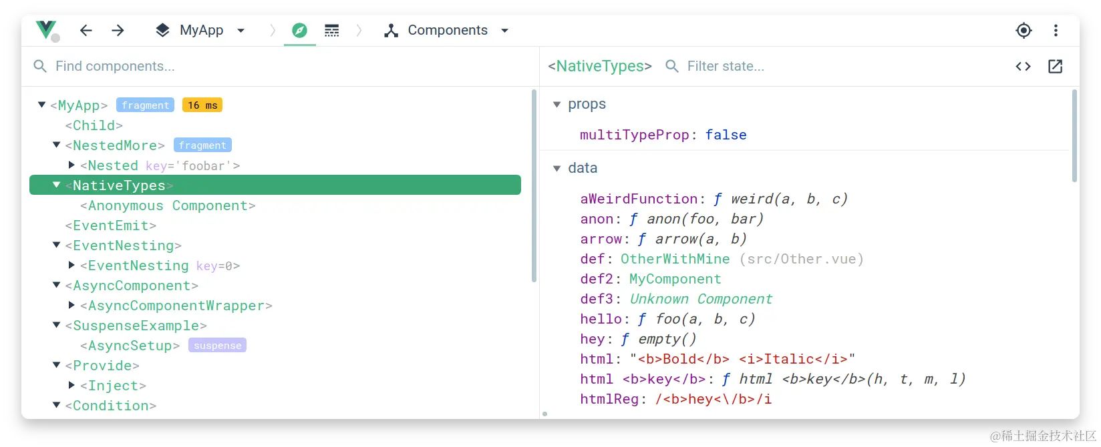Click def2 MyComponent value
The width and height of the screenshot is (1101, 447).
click(675, 279)
